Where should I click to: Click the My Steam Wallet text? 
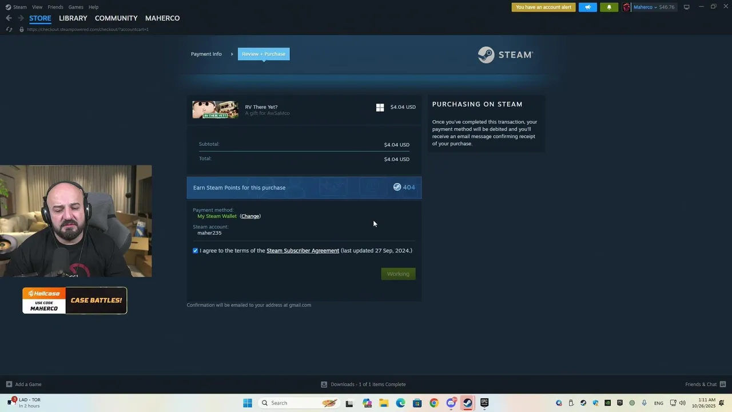pos(217,216)
